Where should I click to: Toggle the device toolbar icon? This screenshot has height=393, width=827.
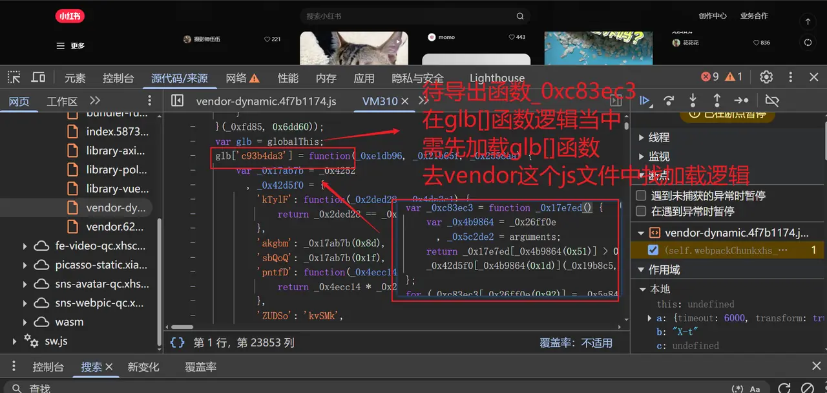pos(38,78)
